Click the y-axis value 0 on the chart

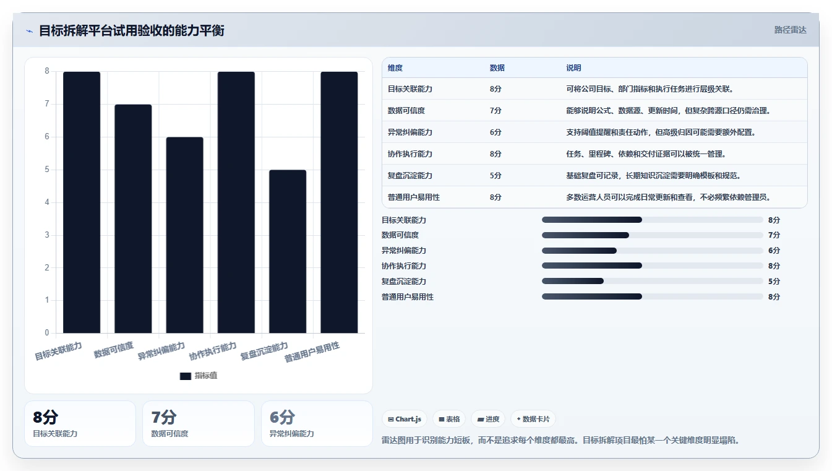pos(47,333)
